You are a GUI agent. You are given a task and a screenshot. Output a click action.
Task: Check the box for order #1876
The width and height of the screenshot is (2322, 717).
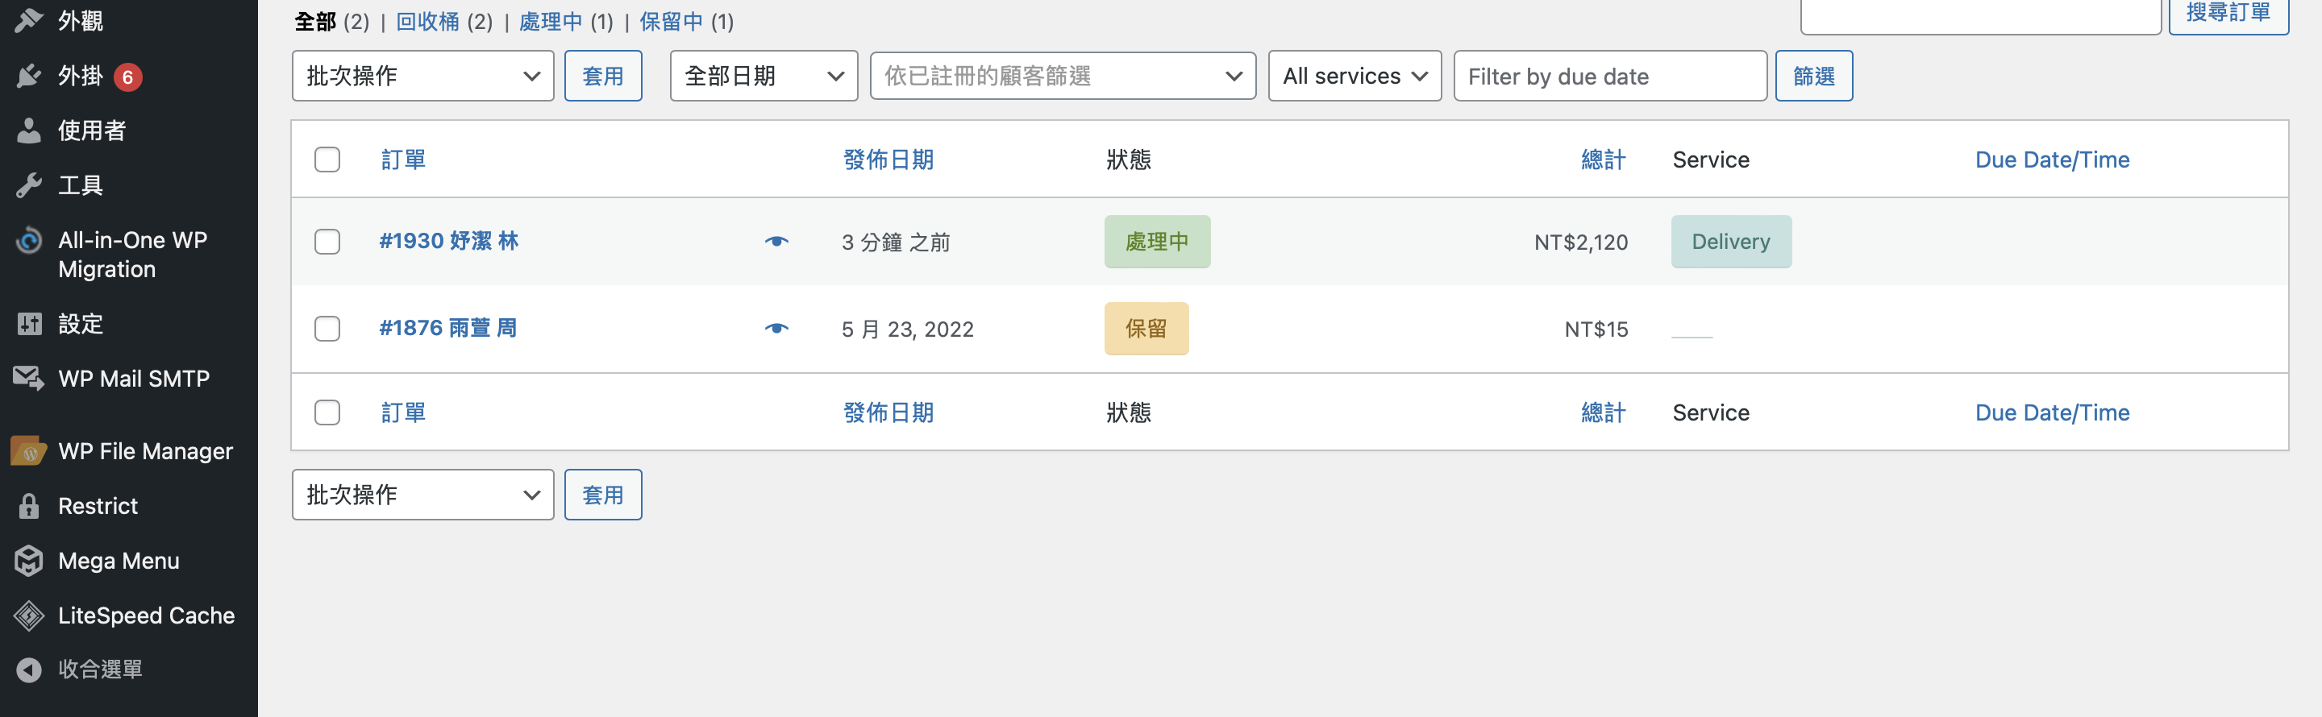(327, 329)
